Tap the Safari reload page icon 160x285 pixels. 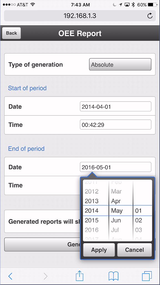tap(150, 16)
